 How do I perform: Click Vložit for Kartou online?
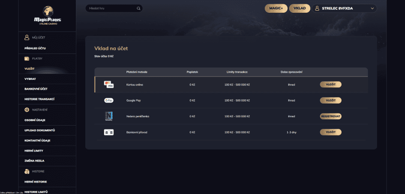(x=330, y=85)
